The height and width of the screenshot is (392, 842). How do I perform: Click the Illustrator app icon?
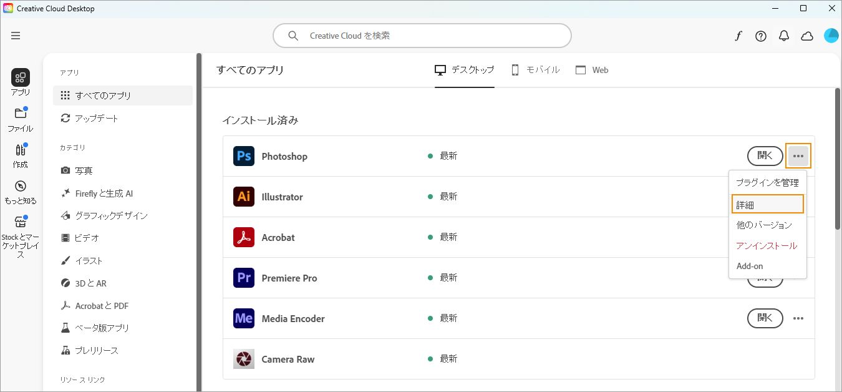[x=244, y=197]
